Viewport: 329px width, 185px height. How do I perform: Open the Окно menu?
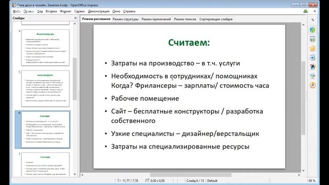(x=116, y=11)
